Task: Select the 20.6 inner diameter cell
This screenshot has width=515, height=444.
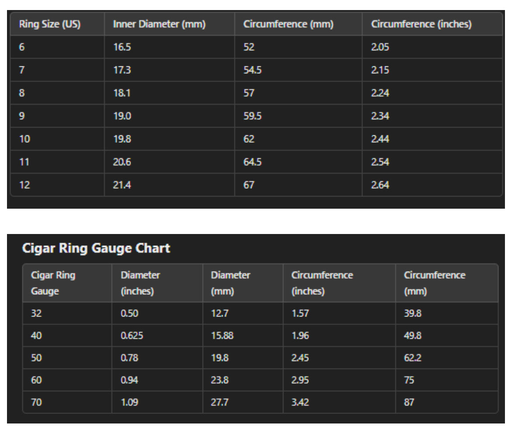Action: coord(122,162)
